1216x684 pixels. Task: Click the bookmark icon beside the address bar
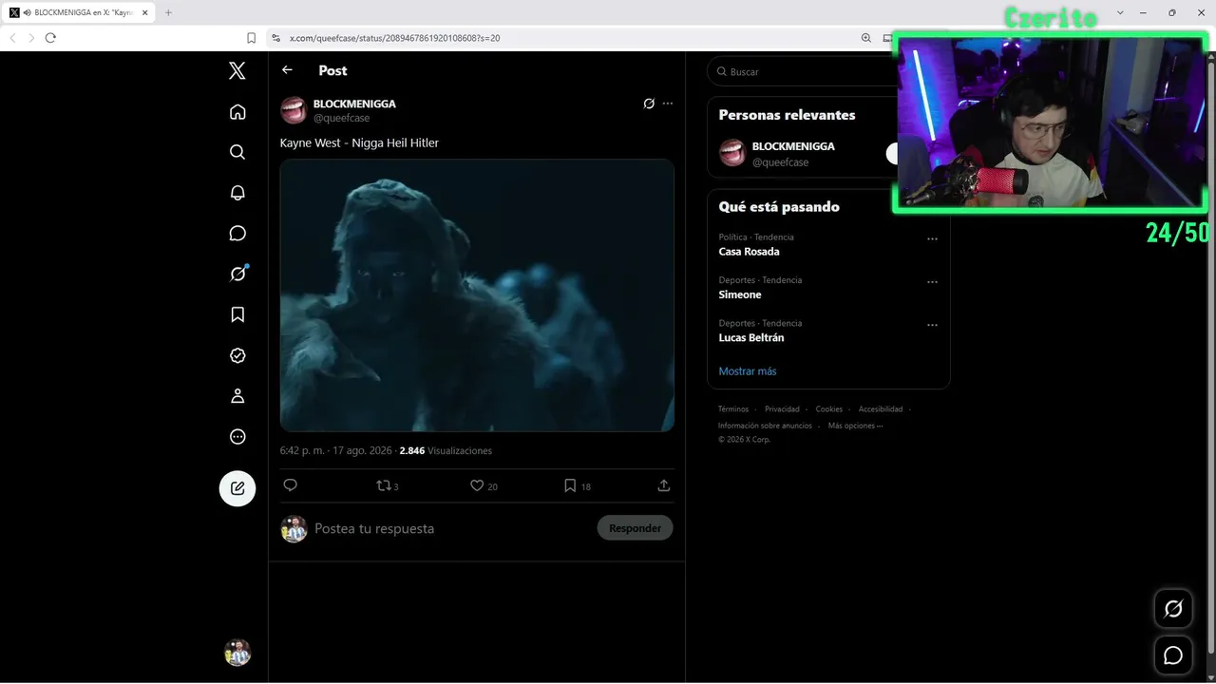click(x=251, y=38)
